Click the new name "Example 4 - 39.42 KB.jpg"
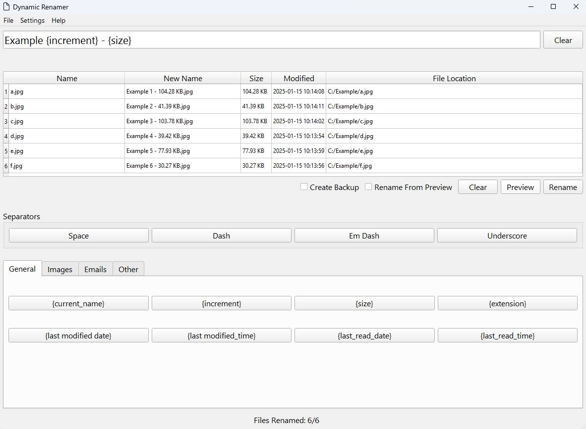 click(x=182, y=136)
